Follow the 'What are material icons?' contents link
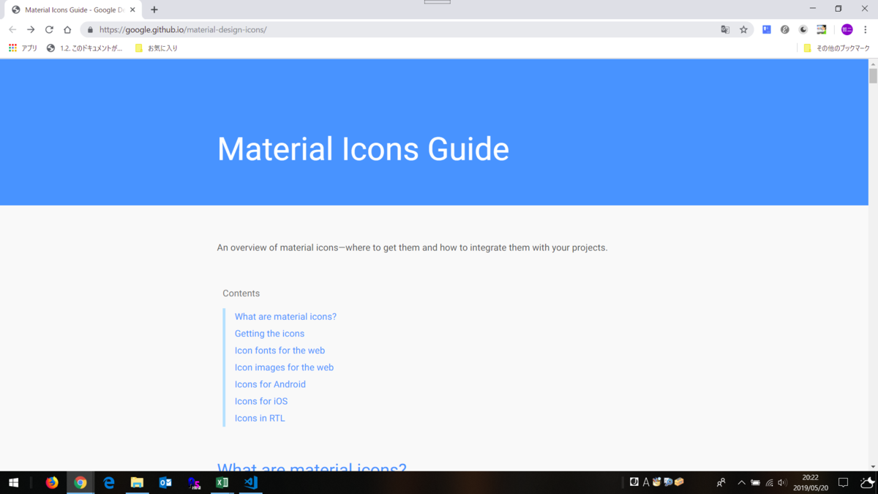The height and width of the screenshot is (494, 878). [285, 317]
